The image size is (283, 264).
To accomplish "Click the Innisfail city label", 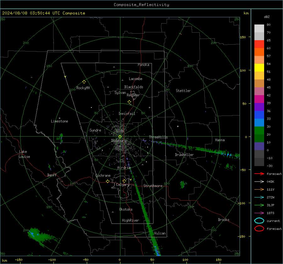I will point(127,114).
